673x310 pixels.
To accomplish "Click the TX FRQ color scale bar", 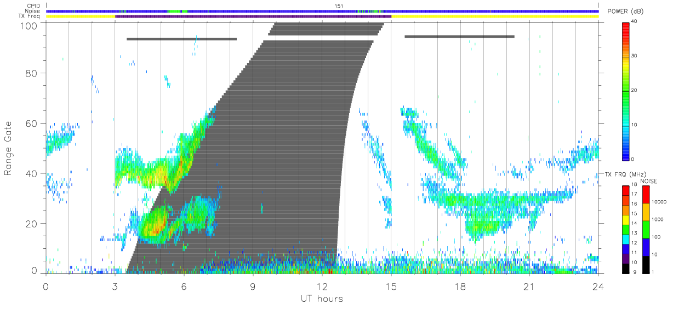I will click(x=625, y=229).
